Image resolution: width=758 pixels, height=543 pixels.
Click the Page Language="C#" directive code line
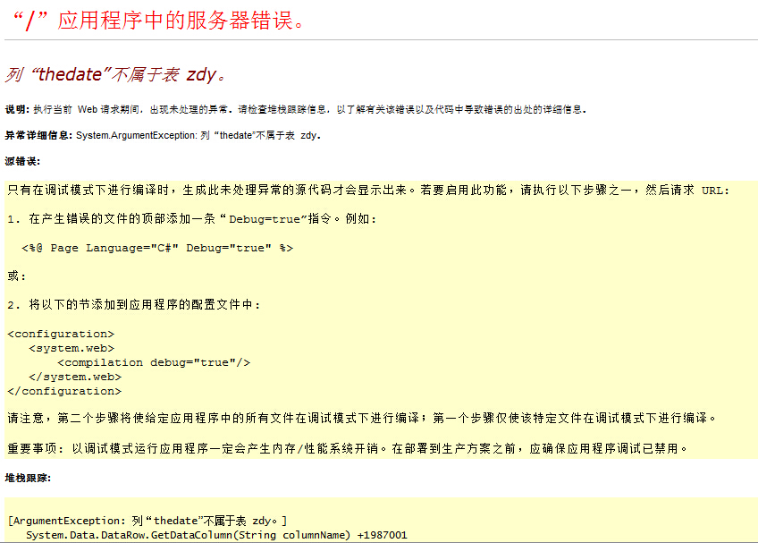pos(157,248)
